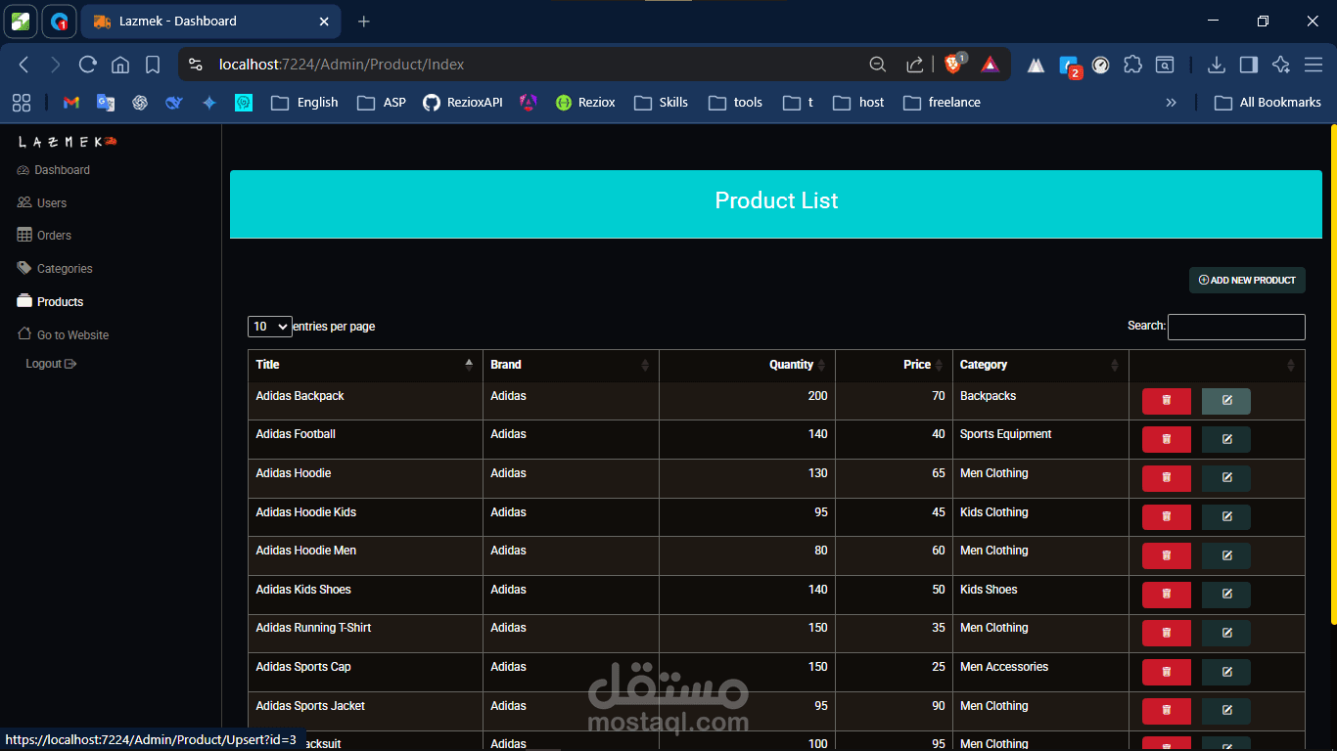The image size is (1337, 751).
Task: Delete the Adidas Hoodie row with quantity 130
Action: [x=1167, y=478]
